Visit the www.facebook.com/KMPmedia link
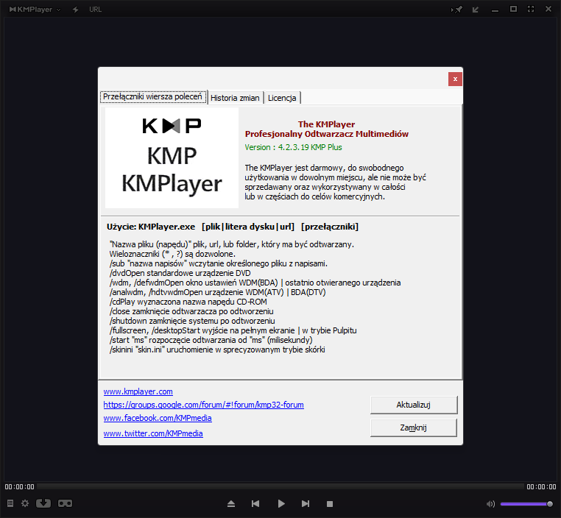This screenshot has height=518, width=561. point(158,418)
